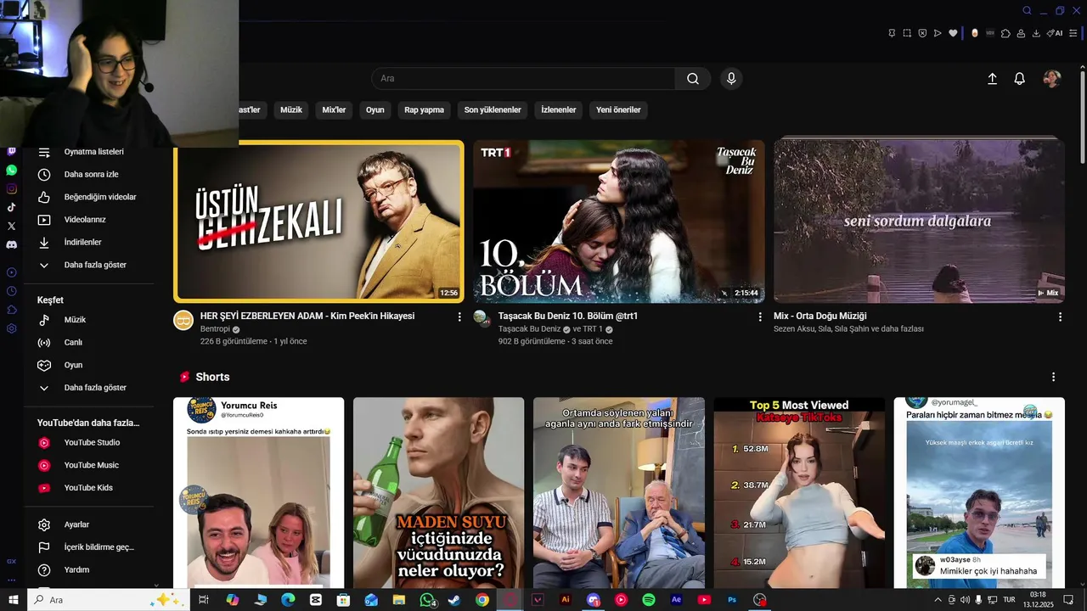Select the Yeni öneriler filter chip

pos(618,110)
